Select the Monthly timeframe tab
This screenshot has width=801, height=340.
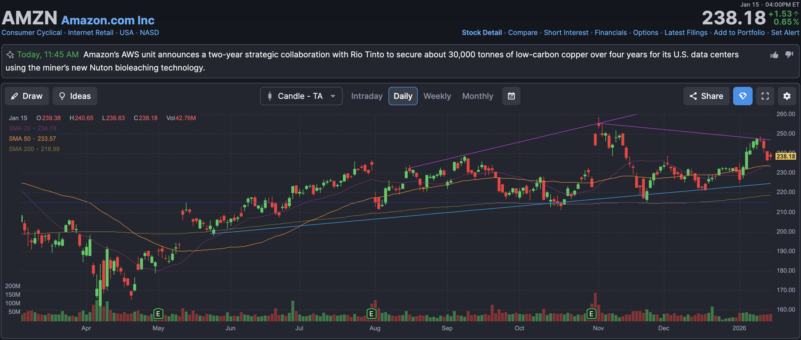477,96
